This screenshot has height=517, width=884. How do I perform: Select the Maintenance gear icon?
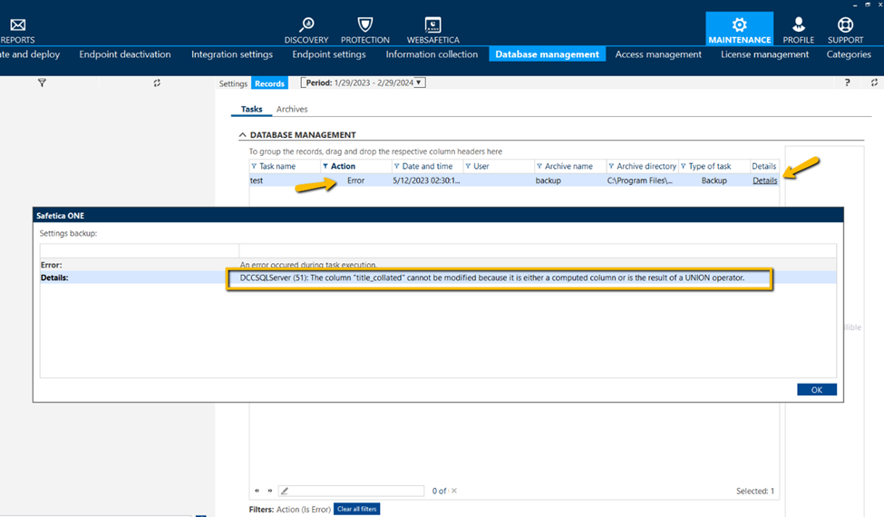point(739,25)
